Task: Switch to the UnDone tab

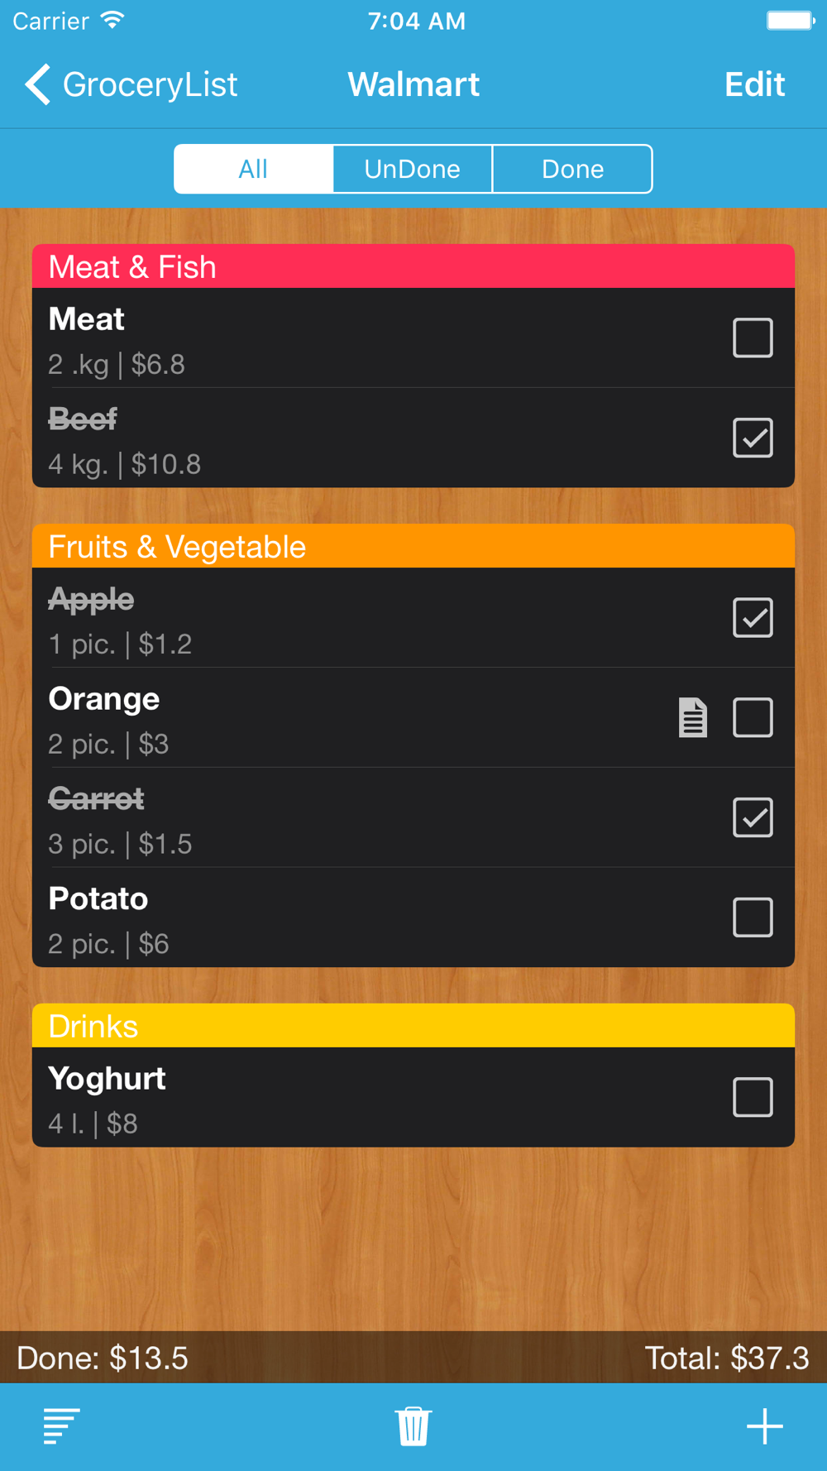Action: pos(413,169)
